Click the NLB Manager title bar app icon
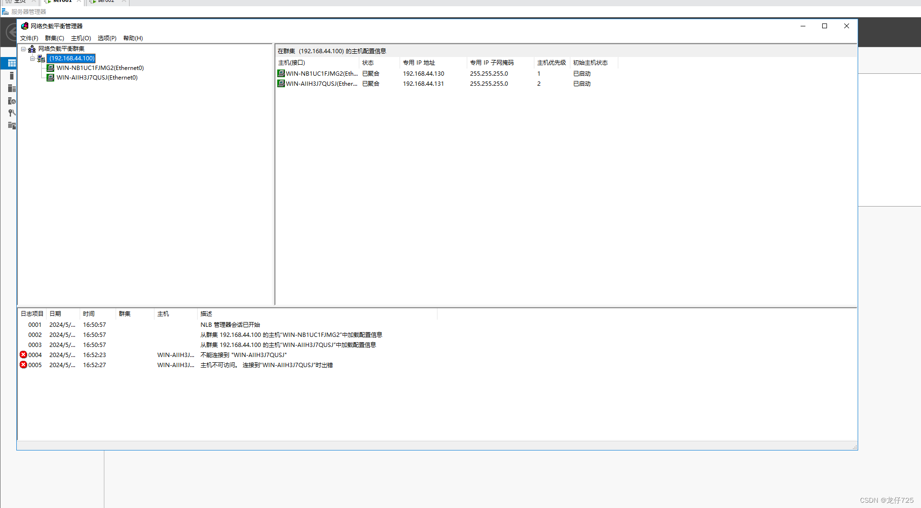The image size is (921, 508). coord(24,26)
